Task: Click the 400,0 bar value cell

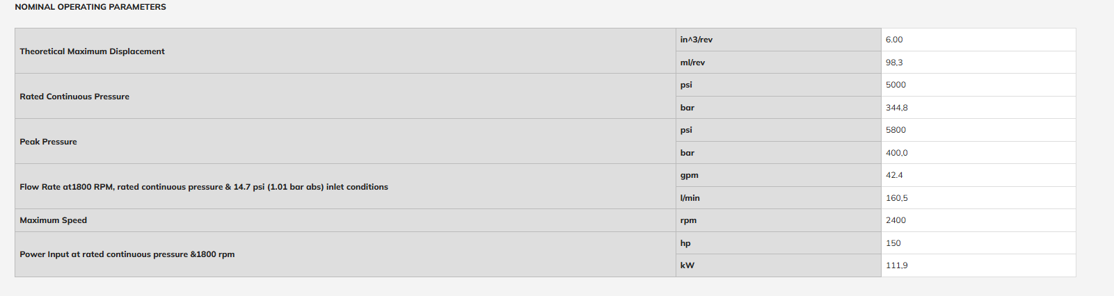Action: 978,153
